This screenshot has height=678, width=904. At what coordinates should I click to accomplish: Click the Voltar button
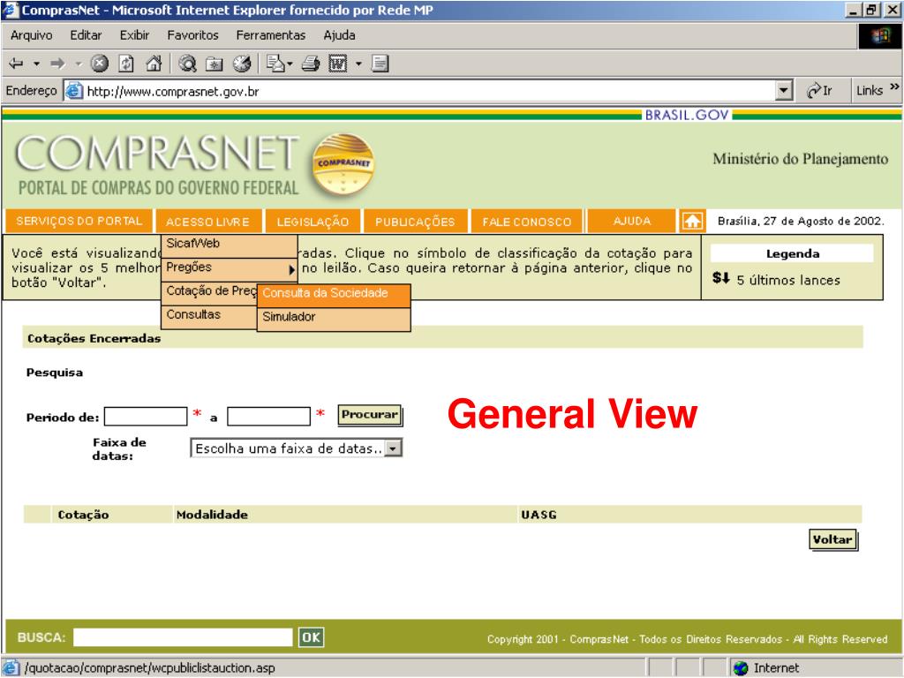point(833,540)
